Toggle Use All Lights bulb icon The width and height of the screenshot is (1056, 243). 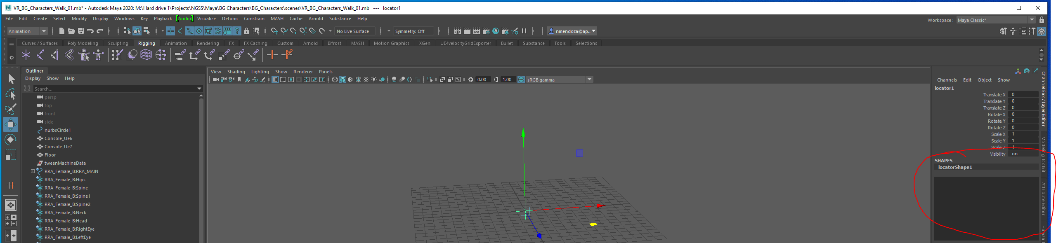click(374, 79)
